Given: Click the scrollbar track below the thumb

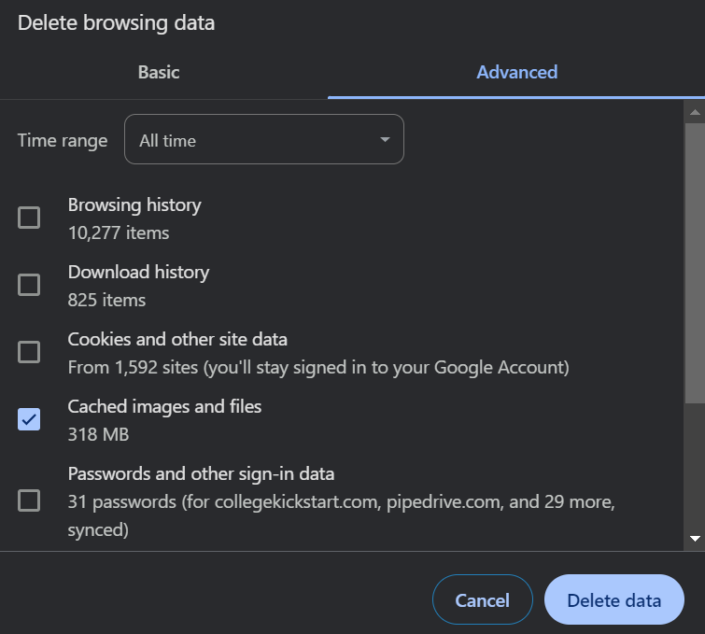Looking at the screenshot, I should coord(695,466).
